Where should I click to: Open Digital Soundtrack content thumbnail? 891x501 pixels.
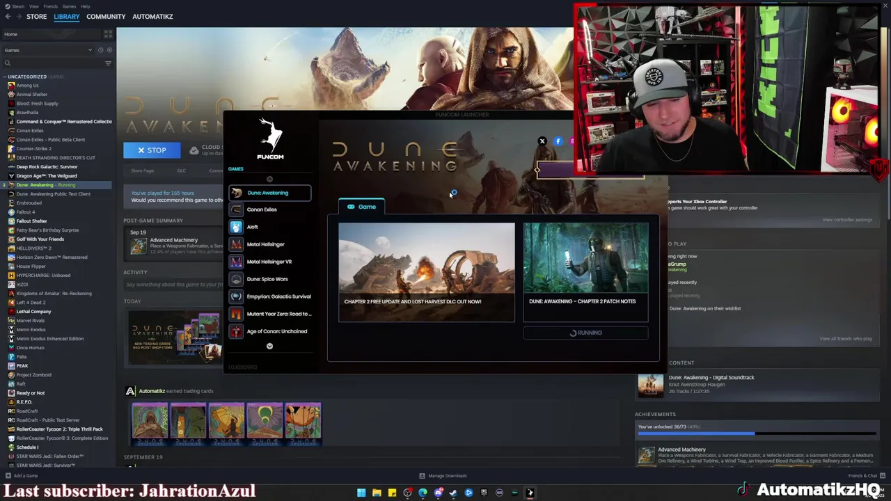click(x=651, y=385)
